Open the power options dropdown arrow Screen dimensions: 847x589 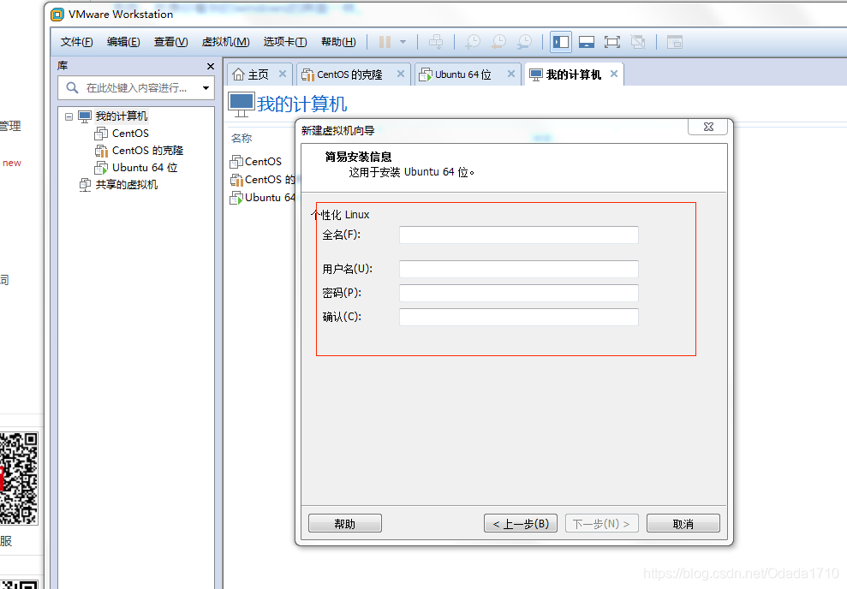coord(403,42)
